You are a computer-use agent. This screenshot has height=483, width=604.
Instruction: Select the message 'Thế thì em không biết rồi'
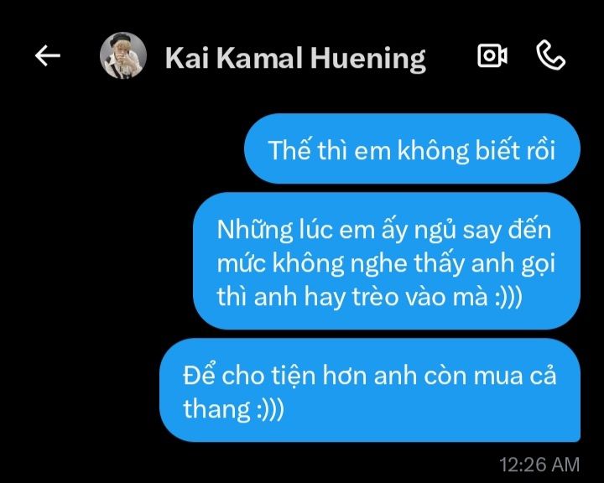412,148
